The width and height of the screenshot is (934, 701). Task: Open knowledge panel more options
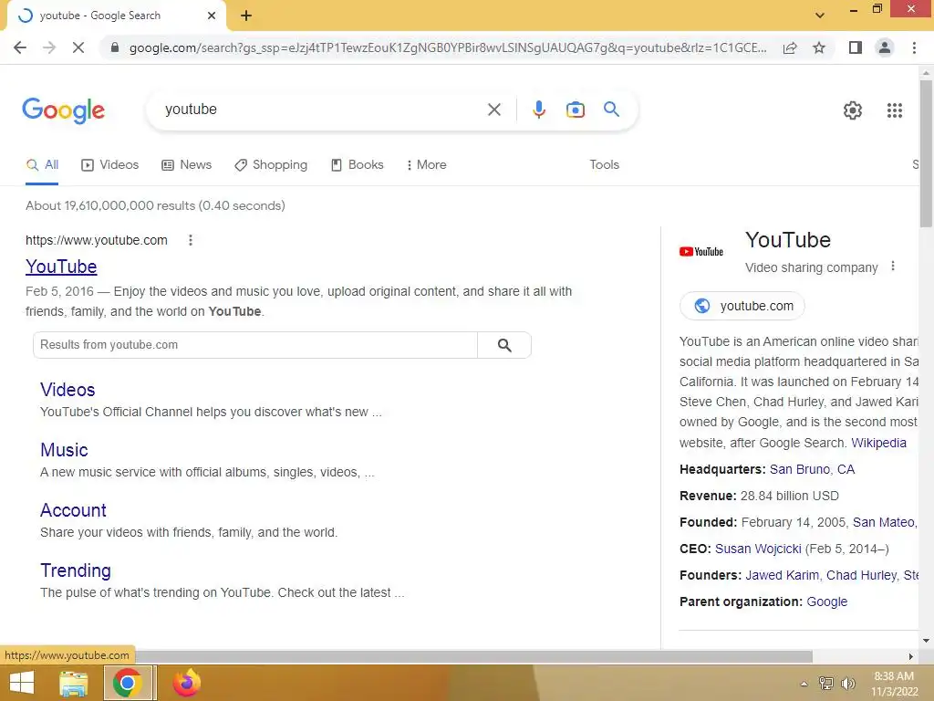point(892,267)
